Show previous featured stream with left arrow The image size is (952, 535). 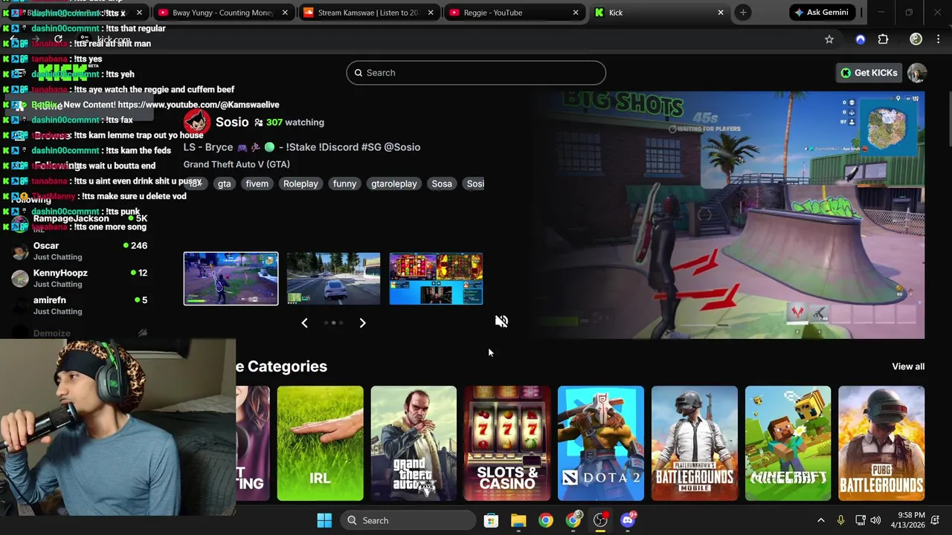click(304, 322)
